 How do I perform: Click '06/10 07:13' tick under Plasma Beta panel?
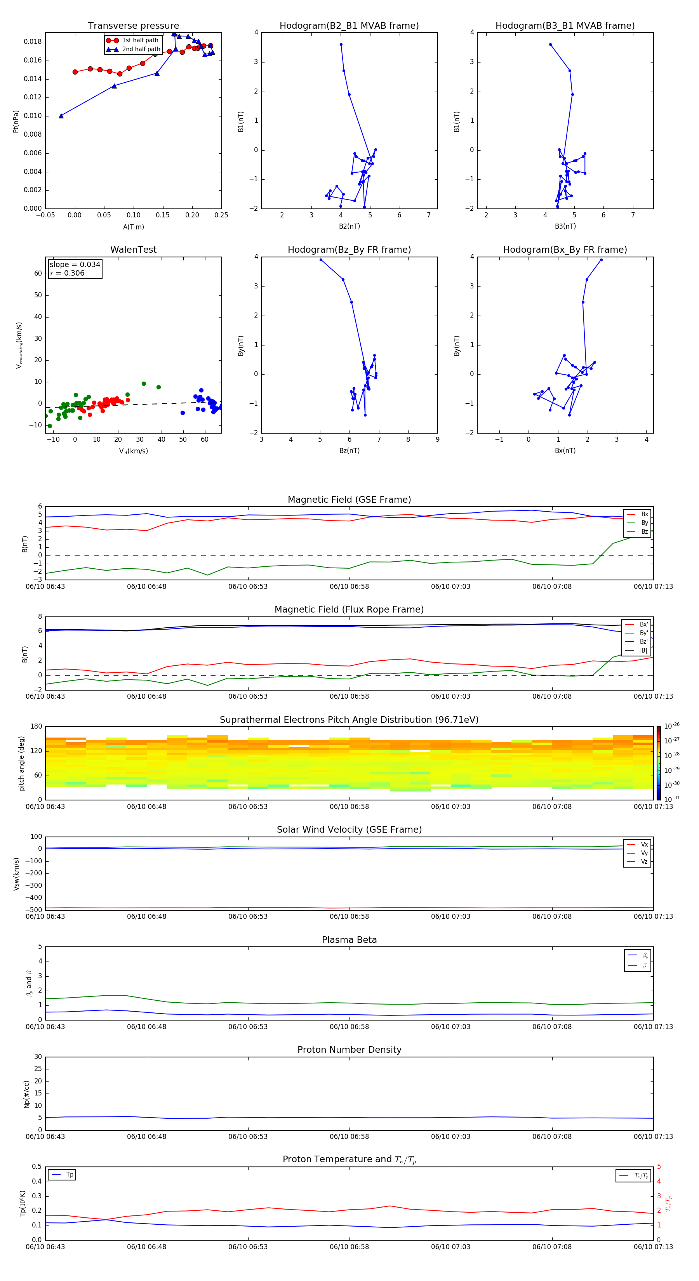pyautogui.click(x=653, y=1027)
